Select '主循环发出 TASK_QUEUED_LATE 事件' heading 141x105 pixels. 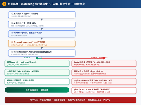coord(23,71)
